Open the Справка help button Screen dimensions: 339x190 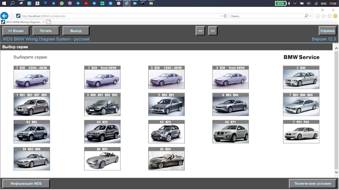(x=327, y=31)
